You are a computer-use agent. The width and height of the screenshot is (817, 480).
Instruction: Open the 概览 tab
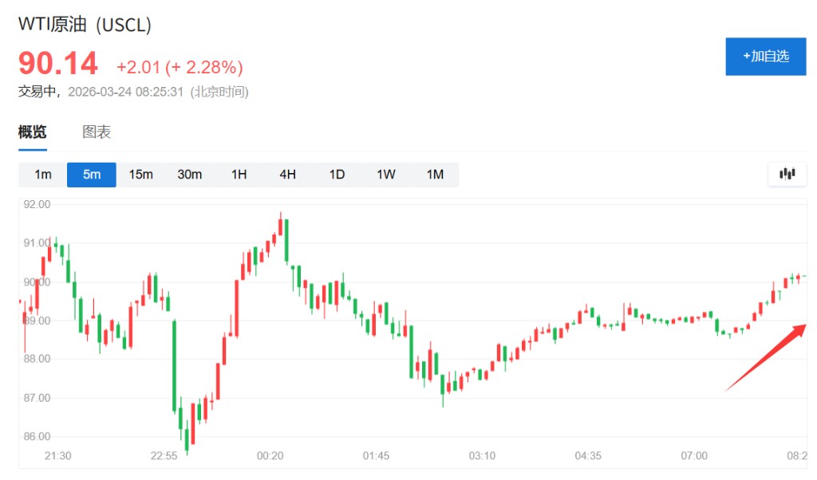(33, 132)
